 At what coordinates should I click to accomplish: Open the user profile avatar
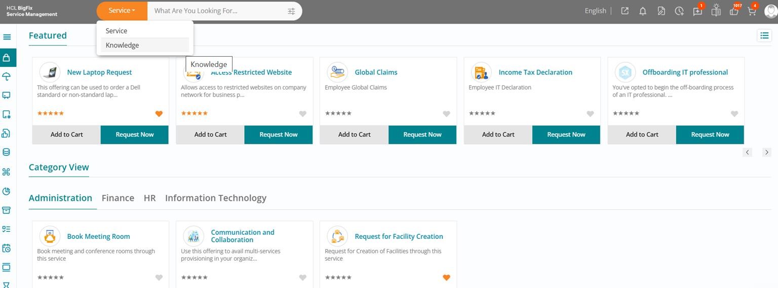pyautogui.click(x=770, y=11)
